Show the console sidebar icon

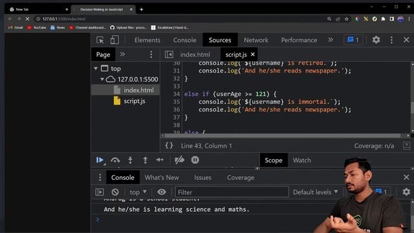[x=100, y=192]
